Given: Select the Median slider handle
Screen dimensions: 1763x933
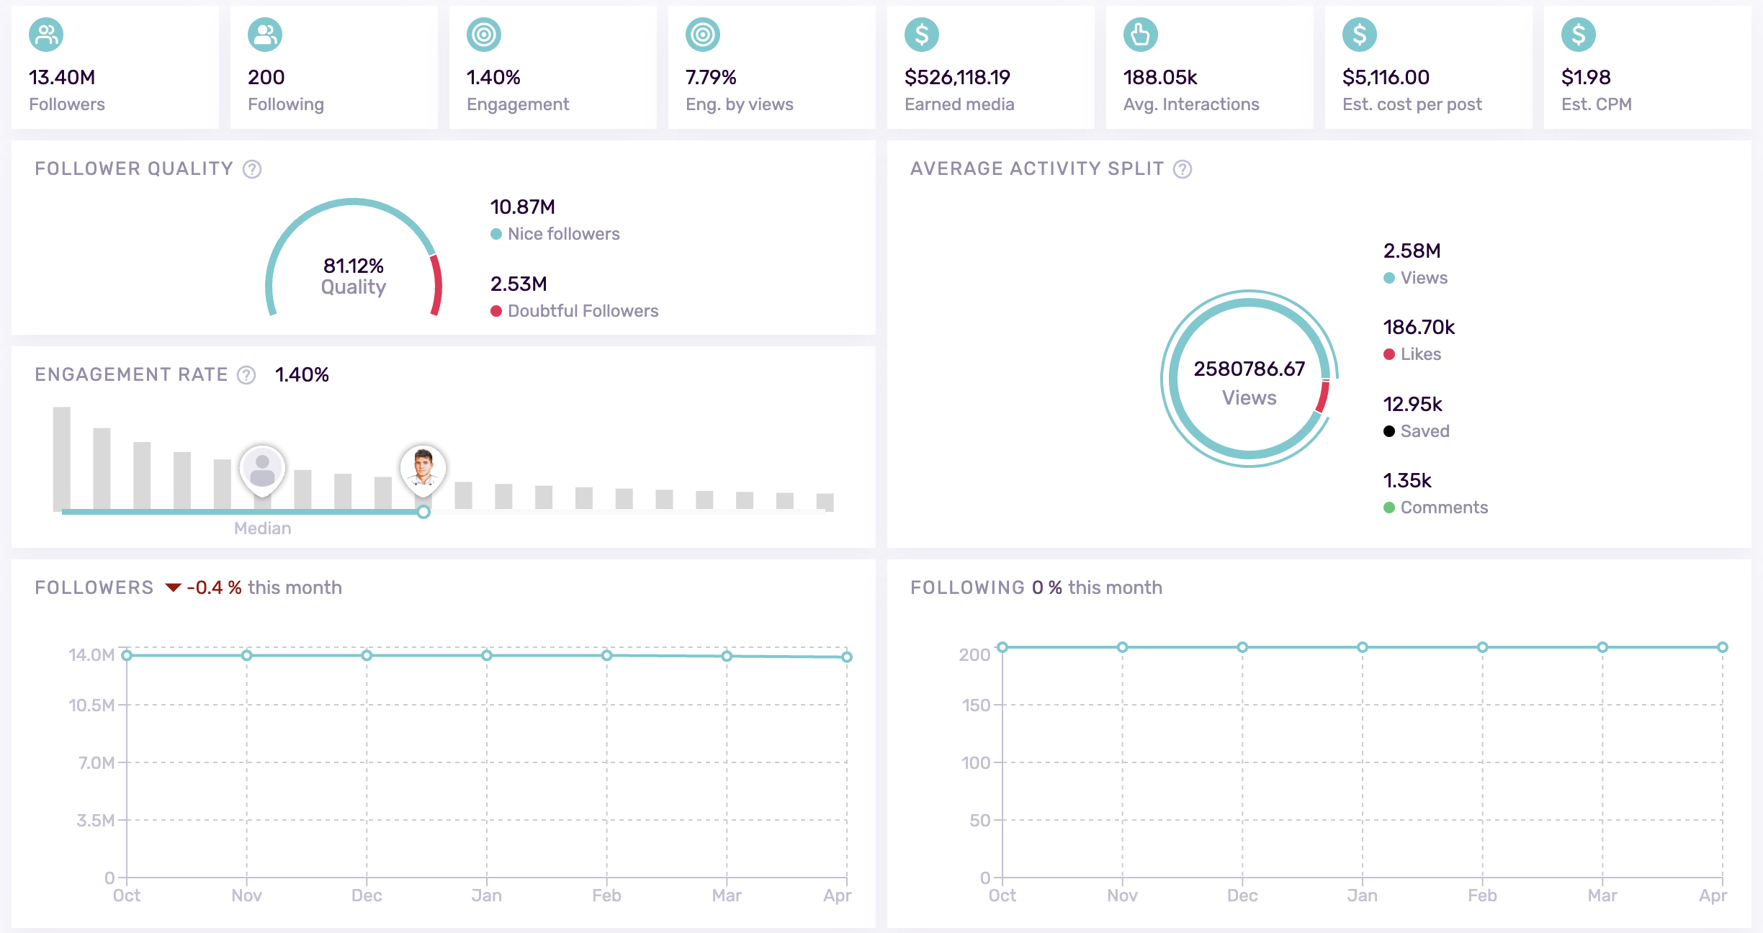Looking at the screenshot, I should pos(423,512).
